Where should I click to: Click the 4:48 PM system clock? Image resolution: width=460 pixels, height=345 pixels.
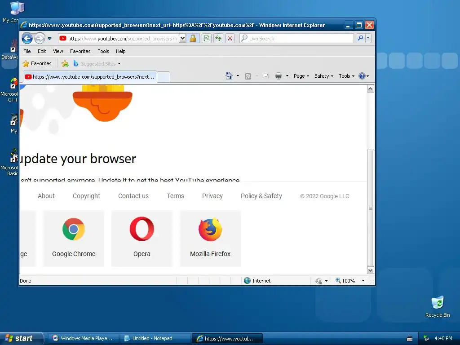tap(443, 338)
